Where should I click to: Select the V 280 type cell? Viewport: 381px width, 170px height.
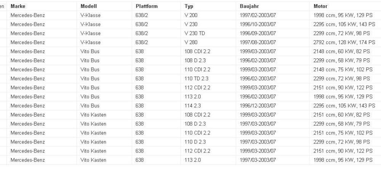point(191,42)
